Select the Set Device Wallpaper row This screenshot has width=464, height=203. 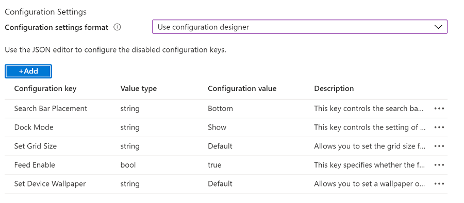click(226, 184)
